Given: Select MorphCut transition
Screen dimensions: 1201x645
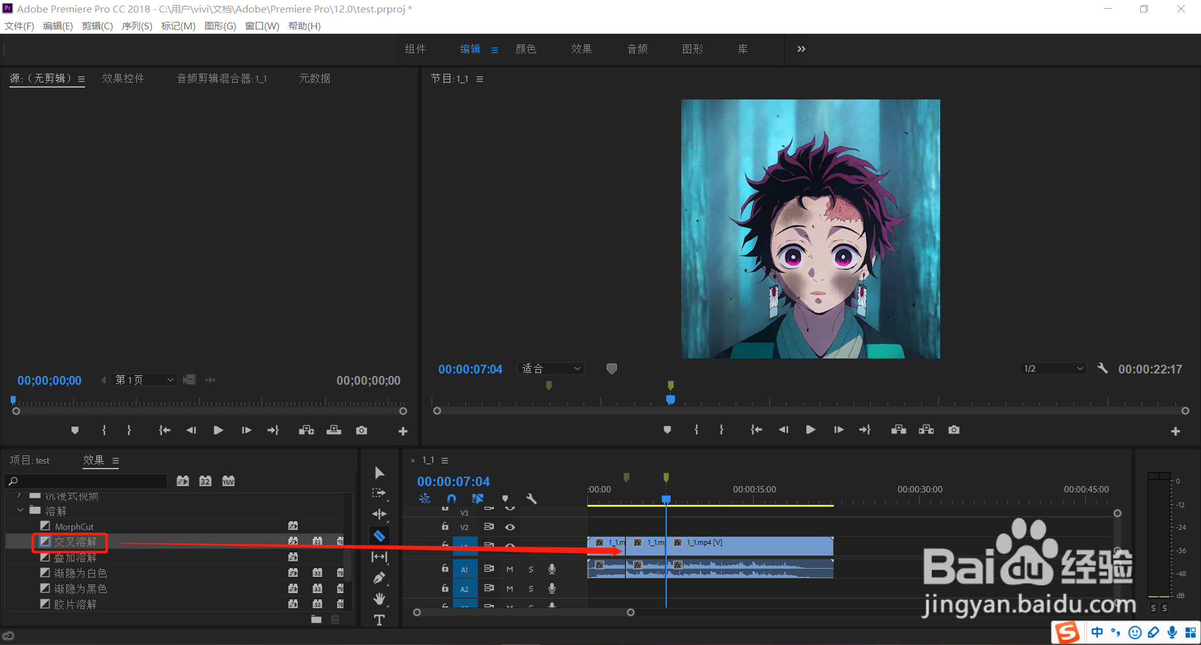Looking at the screenshot, I should 74,527.
